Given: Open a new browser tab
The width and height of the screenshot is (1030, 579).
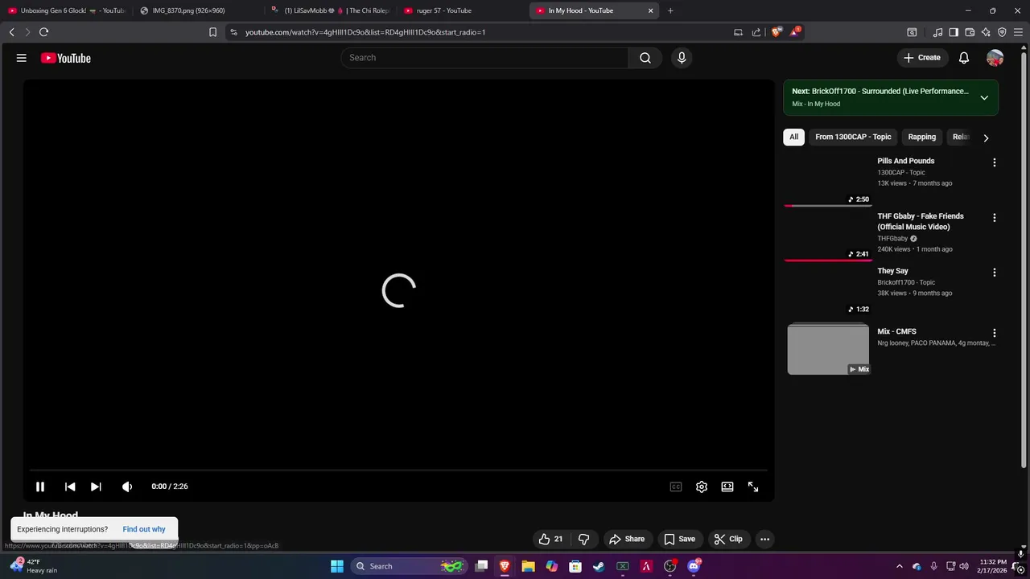Looking at the screenshot, I should pos(670,10).
